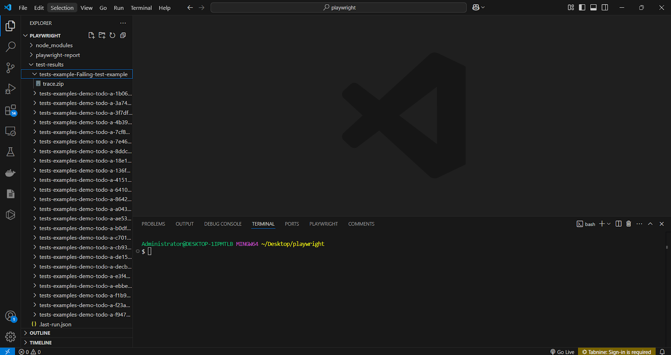Create a new terminal with plus button
671x355 pixels.
pyautogui.click(x=602, y=224)
